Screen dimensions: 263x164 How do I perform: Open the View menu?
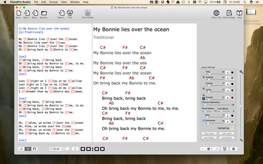coord(64,2)
